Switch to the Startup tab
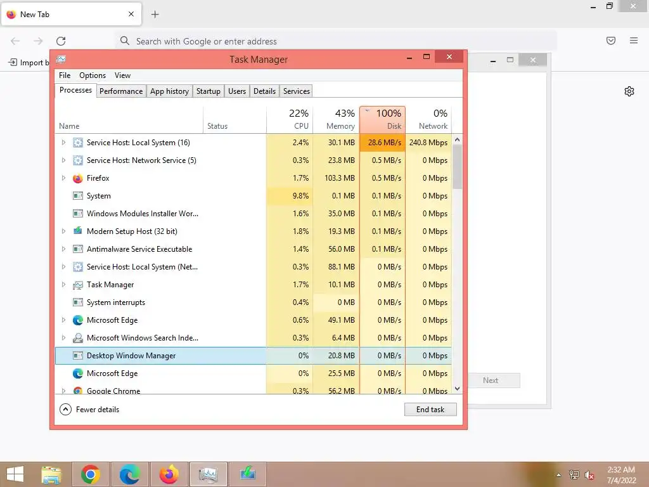 [208, 91]
